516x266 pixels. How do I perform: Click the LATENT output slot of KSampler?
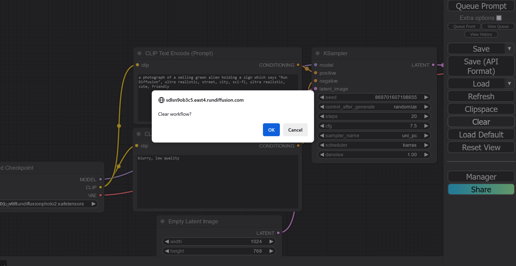433,65
